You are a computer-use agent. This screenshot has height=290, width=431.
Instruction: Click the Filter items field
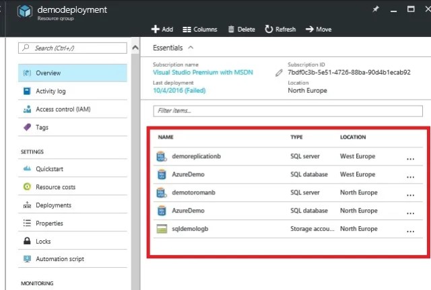click(288, 111)
